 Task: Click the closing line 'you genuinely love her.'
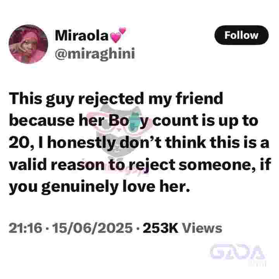tap(99, 188)
